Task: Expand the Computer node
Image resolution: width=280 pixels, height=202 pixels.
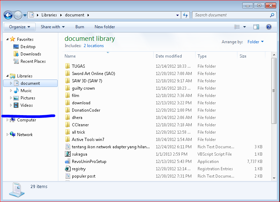Action: coord(7,120)
